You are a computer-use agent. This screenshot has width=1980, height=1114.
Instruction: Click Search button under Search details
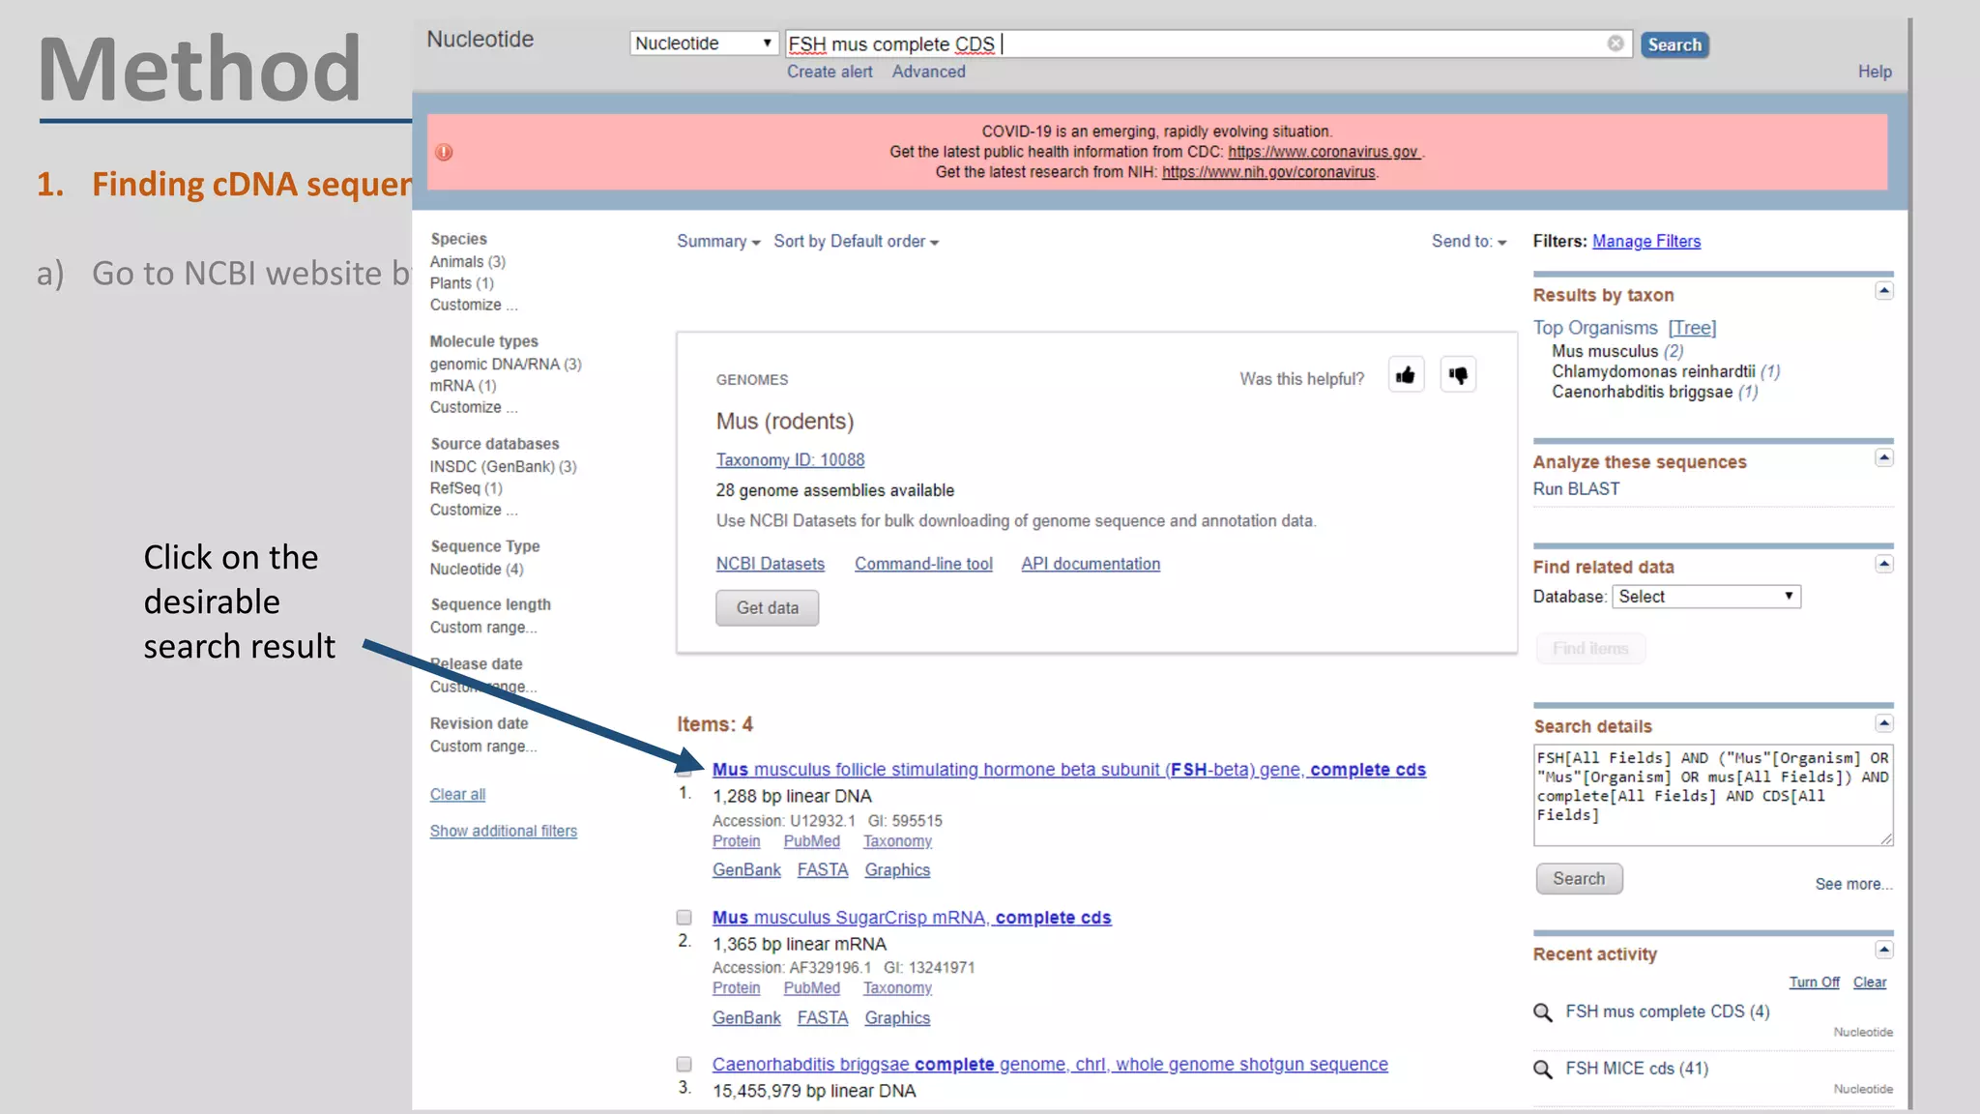(1579, 879)
